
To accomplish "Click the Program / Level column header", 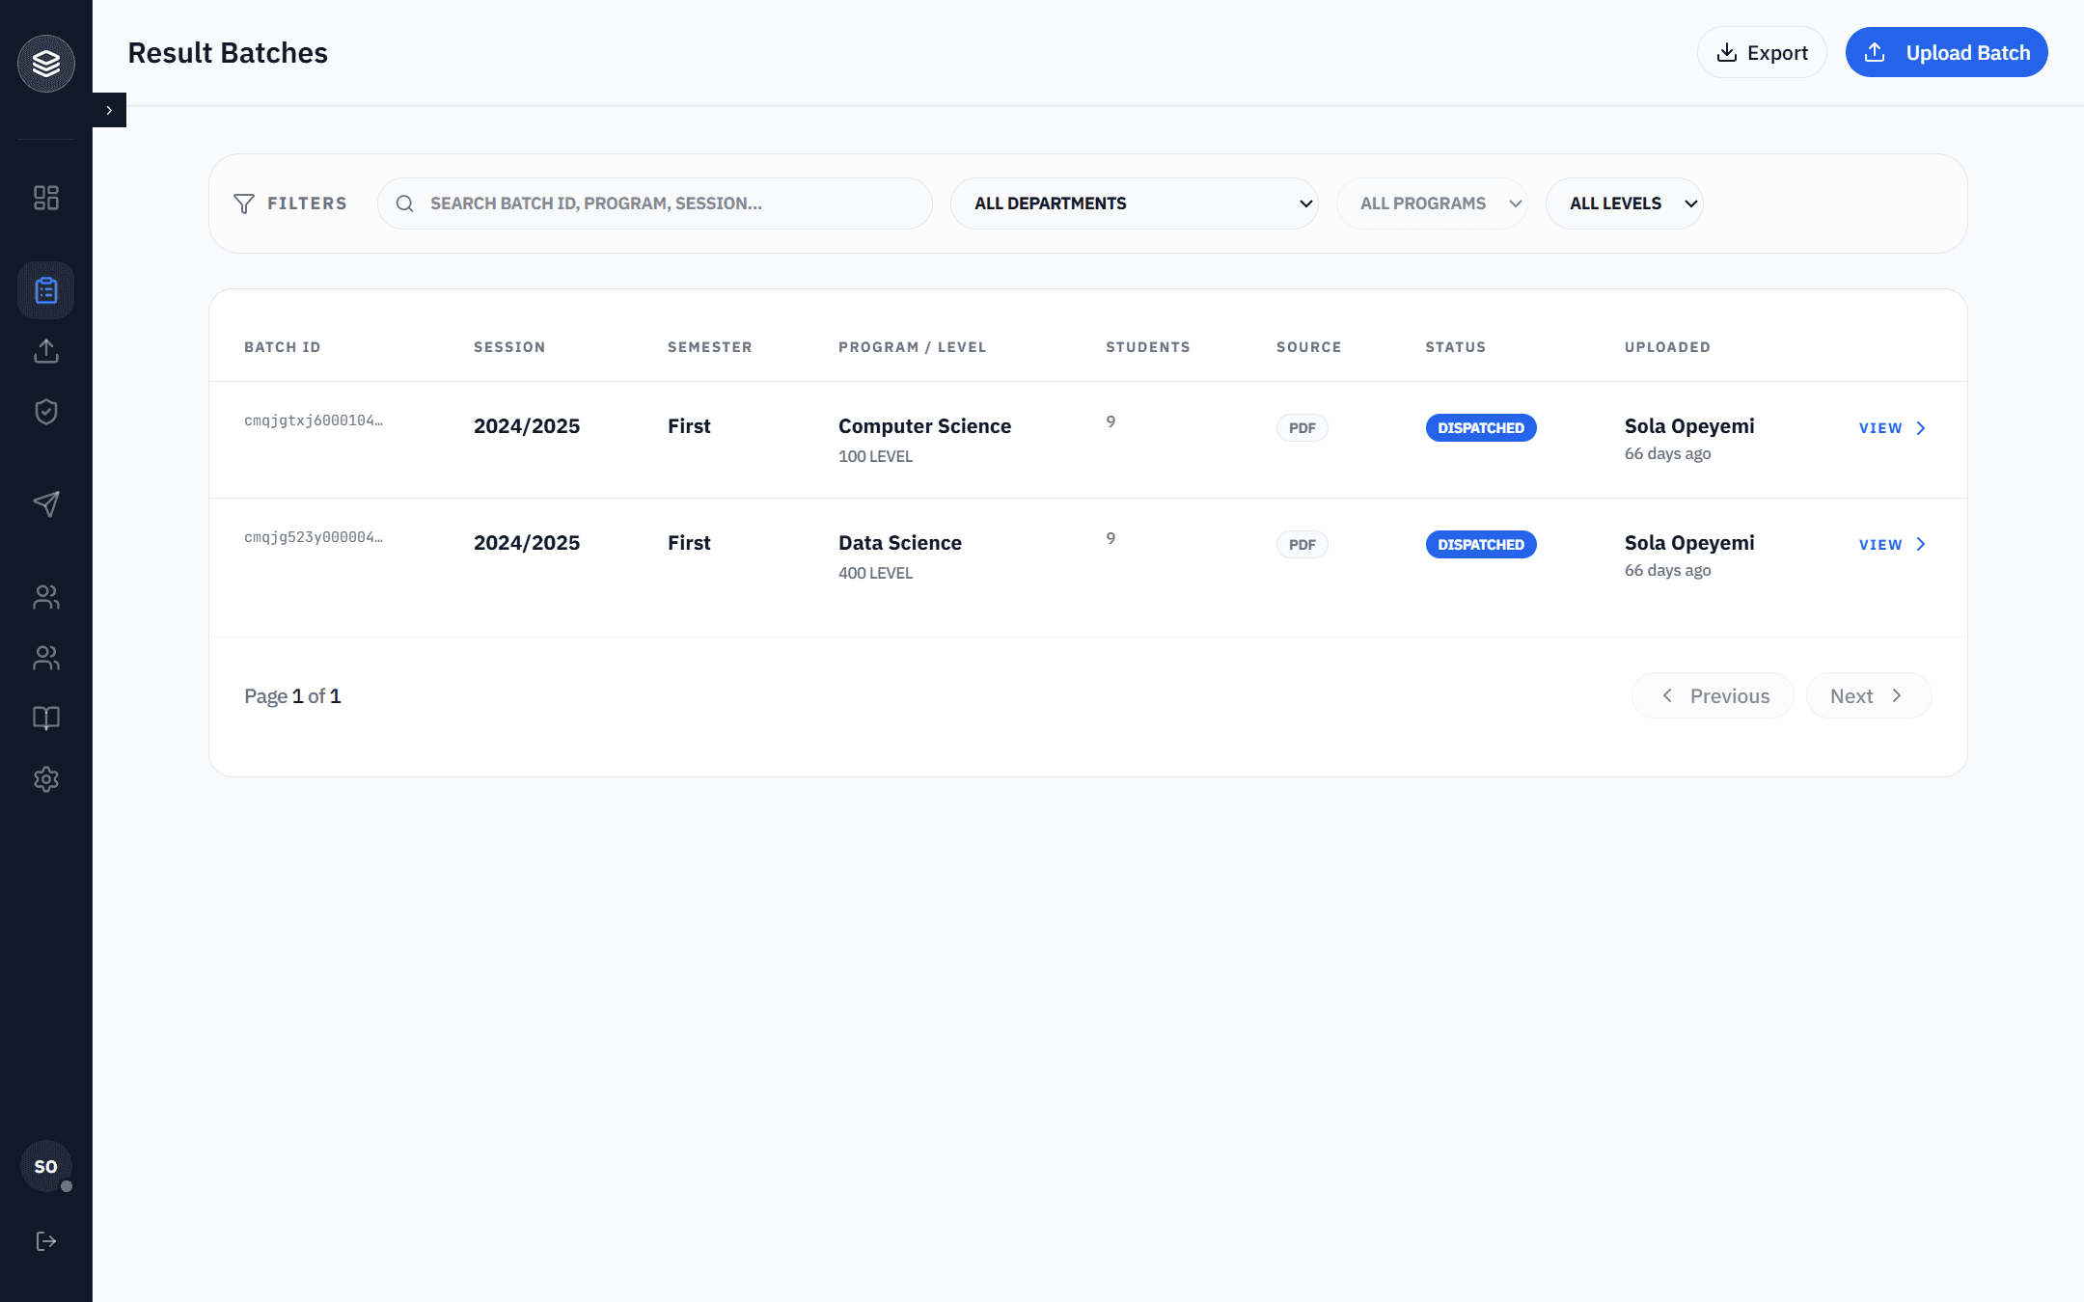I will coord(913,347).
